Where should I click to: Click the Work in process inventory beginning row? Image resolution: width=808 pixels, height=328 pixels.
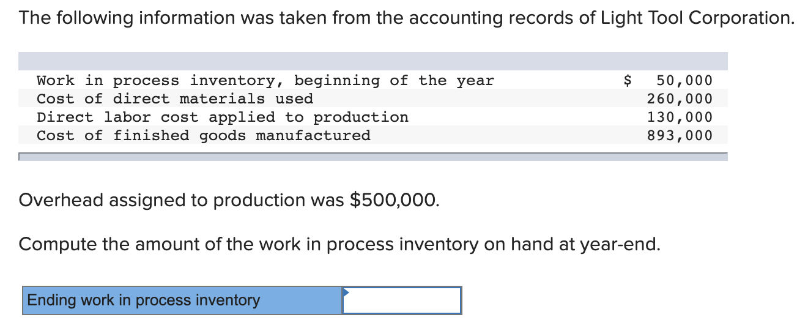click(373, 80)
